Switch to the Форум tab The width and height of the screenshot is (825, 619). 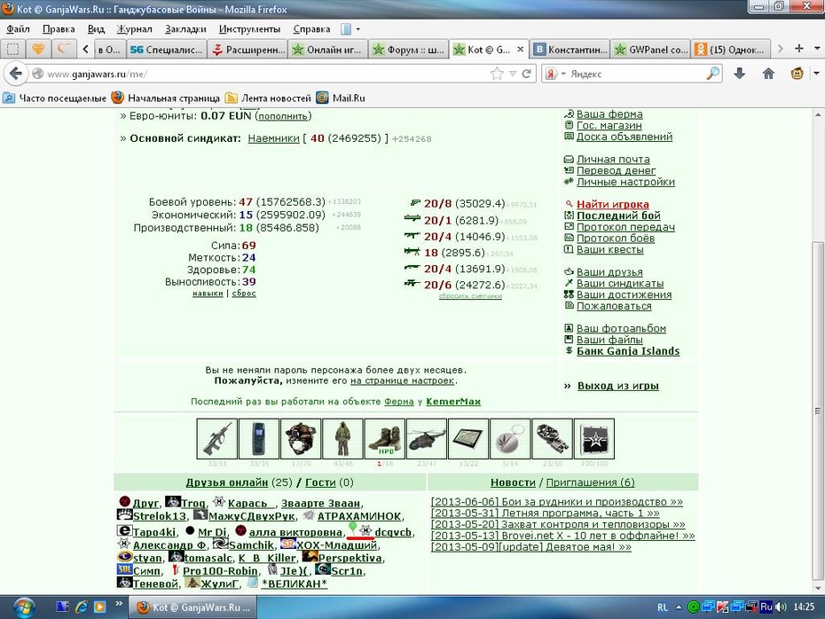[409, 50]
